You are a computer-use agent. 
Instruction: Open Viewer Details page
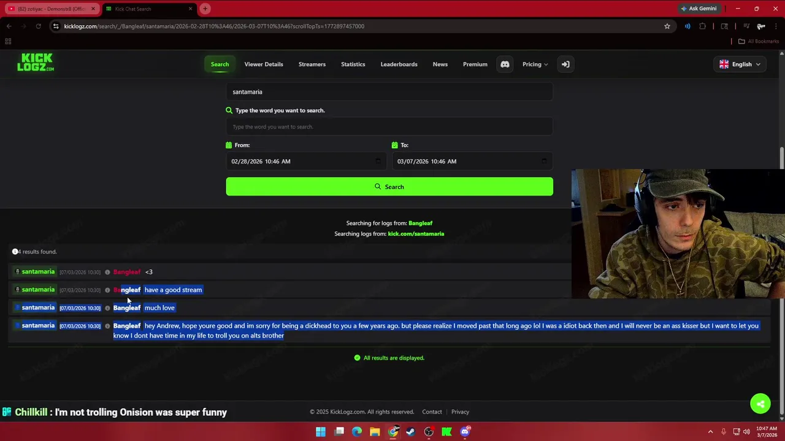pyautogui.click(x=264, y=64)
